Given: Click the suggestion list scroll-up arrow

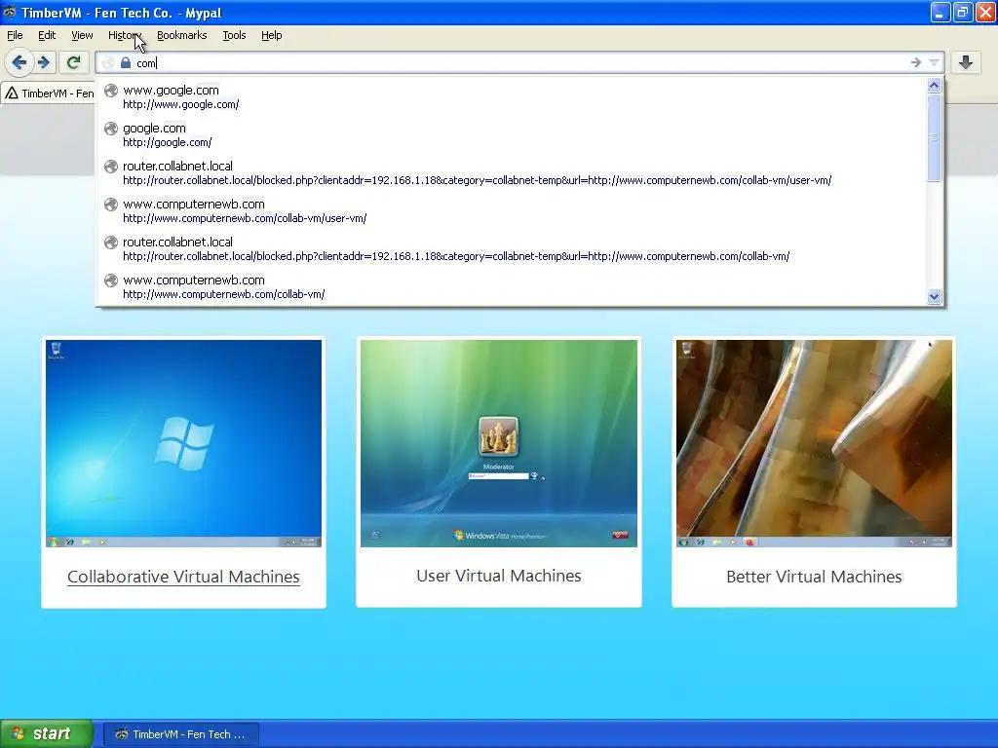Looking at the screenshot, I should [934, 86].
